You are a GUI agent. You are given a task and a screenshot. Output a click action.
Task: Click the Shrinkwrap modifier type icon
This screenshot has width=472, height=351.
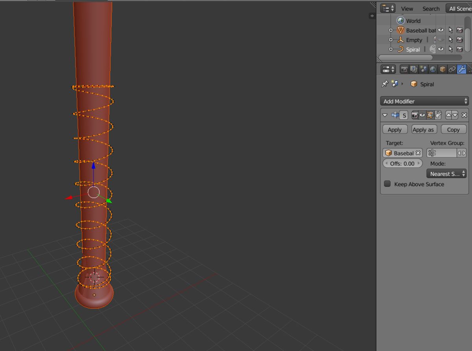click(395, 115)
